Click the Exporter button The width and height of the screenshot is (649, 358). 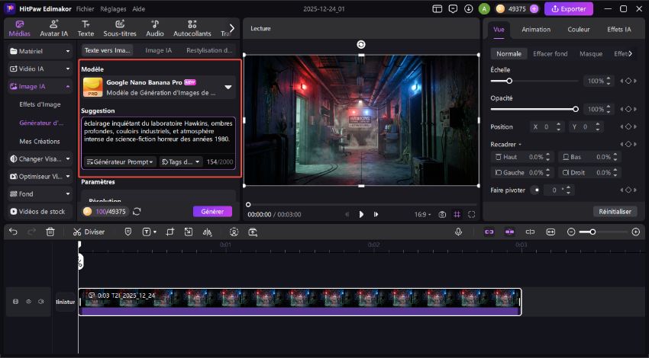pyautogui.click(x=568, y=9)
